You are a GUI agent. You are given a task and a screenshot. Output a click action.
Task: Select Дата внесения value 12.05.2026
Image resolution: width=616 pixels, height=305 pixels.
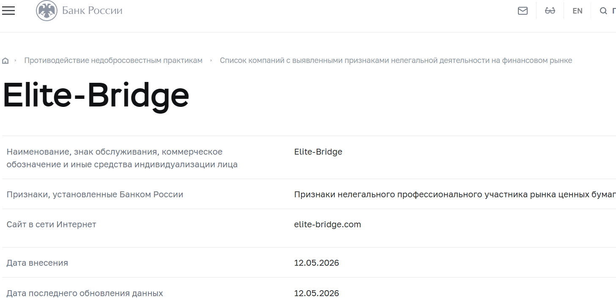click(x=317, y=263)
